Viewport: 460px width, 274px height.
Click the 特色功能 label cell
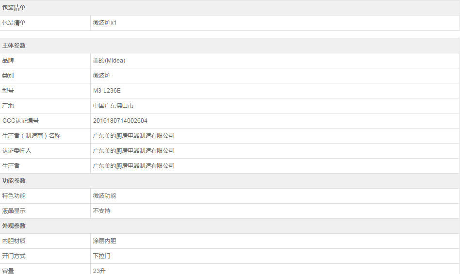(45, 196)
